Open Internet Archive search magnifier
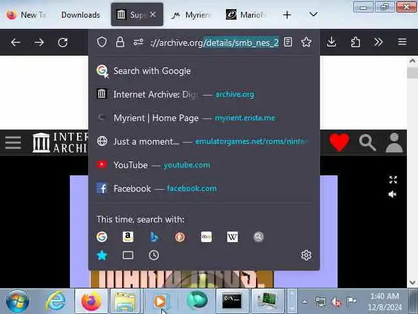This screenshot has height=314, width=418. 367,143
